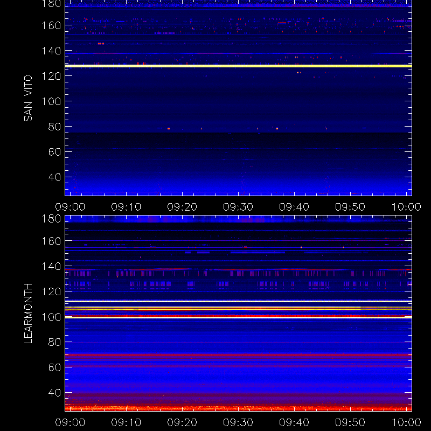Click the 09:20 time label under the Learmonth plot
Screen dimensions: 431x431
[x=182, y=422]
